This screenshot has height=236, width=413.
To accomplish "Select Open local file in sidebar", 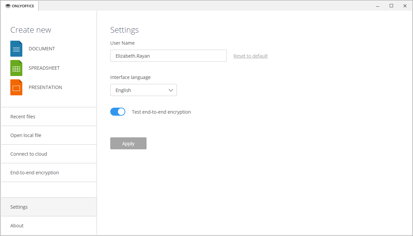I will click(26, 135).
